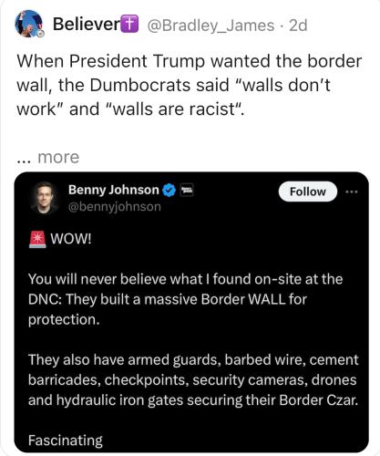Click the Benny Johnson name in quoted post
This screenshot has width=380, height=456.
pyautogui.click(x=113, y=190)
